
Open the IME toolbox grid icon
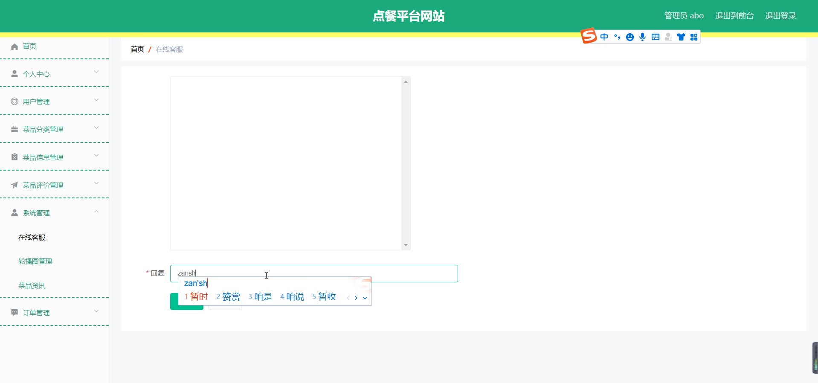click(694, 37)
